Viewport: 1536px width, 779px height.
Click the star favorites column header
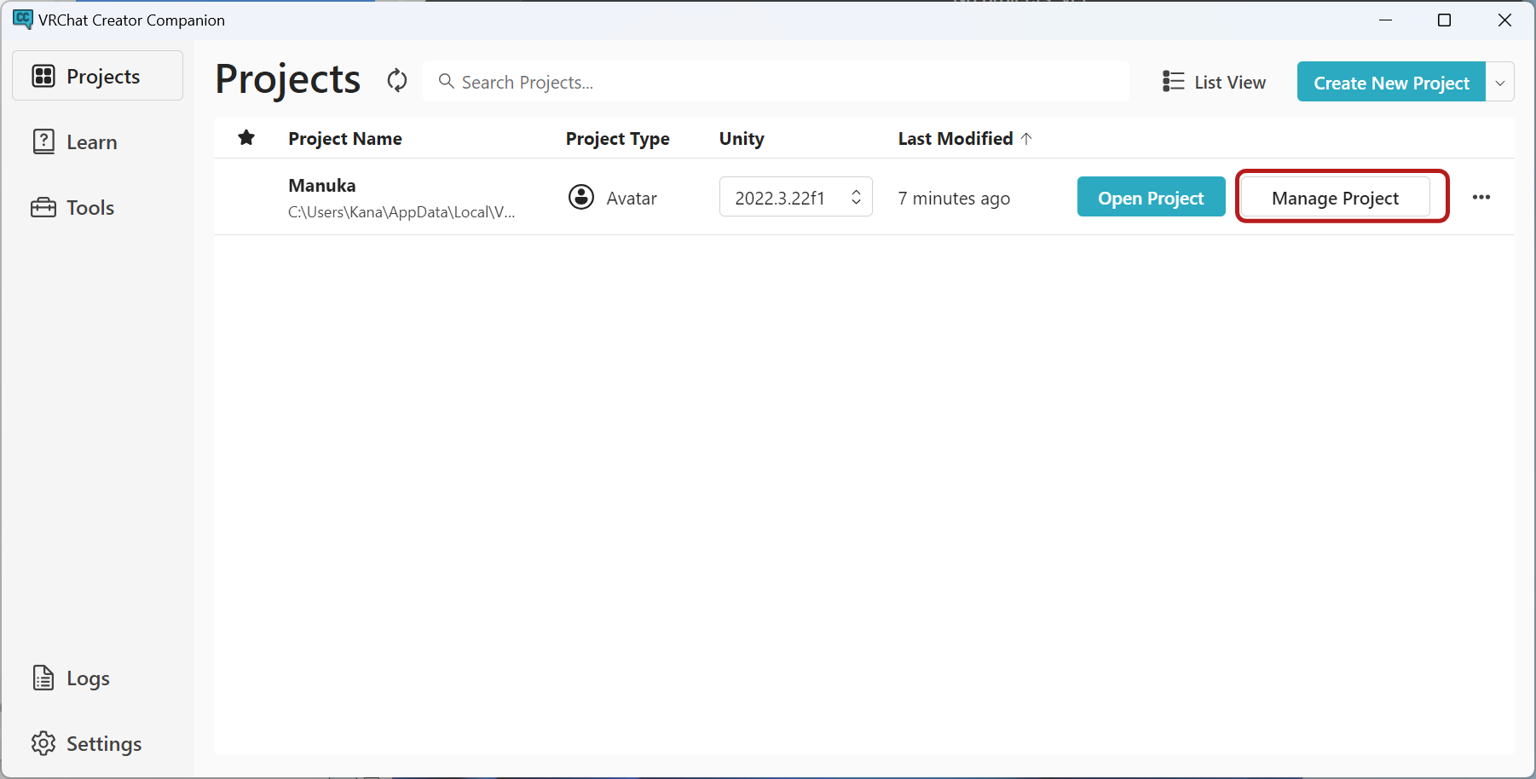tap(246, 138)
